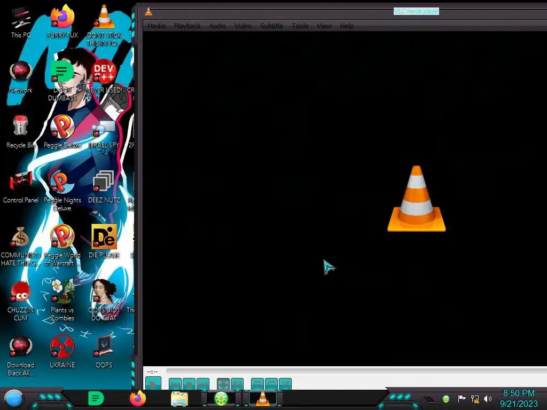Open Action Center flag in tray
This screenshot has width=547, height=410.
point(462,398)
